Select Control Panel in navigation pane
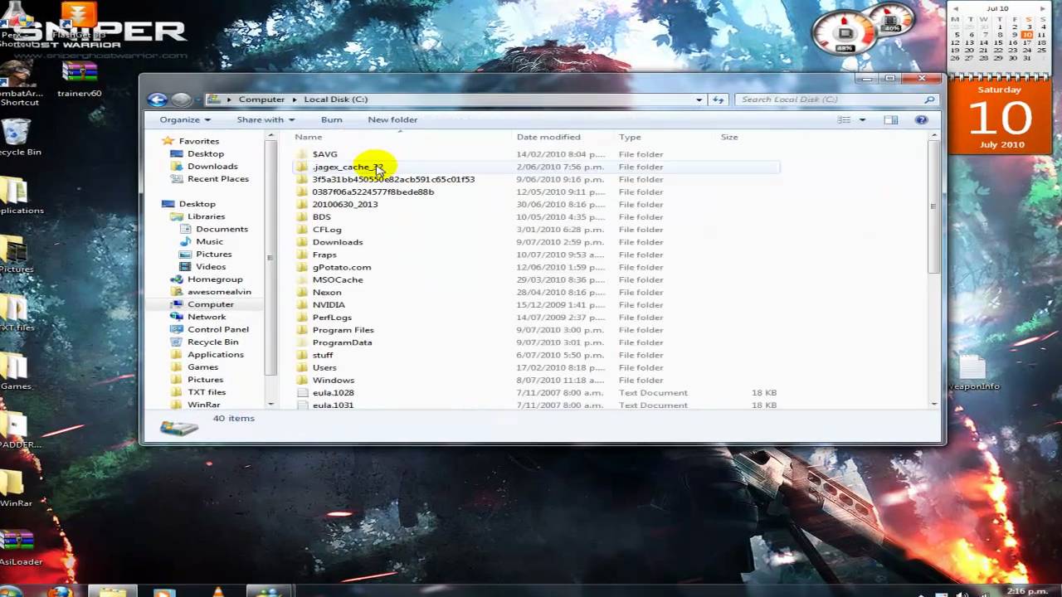The height and width of the screenshot is (597, 1062). [217, 329]
